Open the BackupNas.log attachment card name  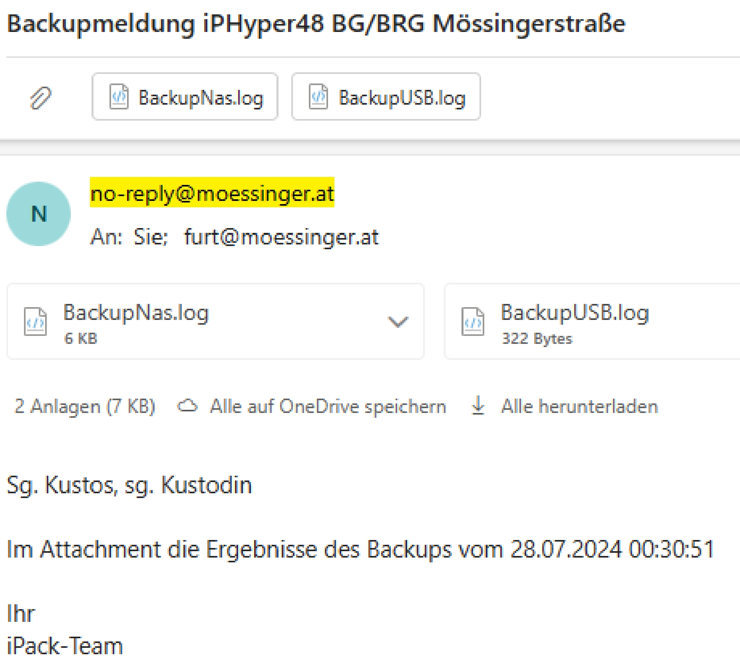tap(136, 313)
